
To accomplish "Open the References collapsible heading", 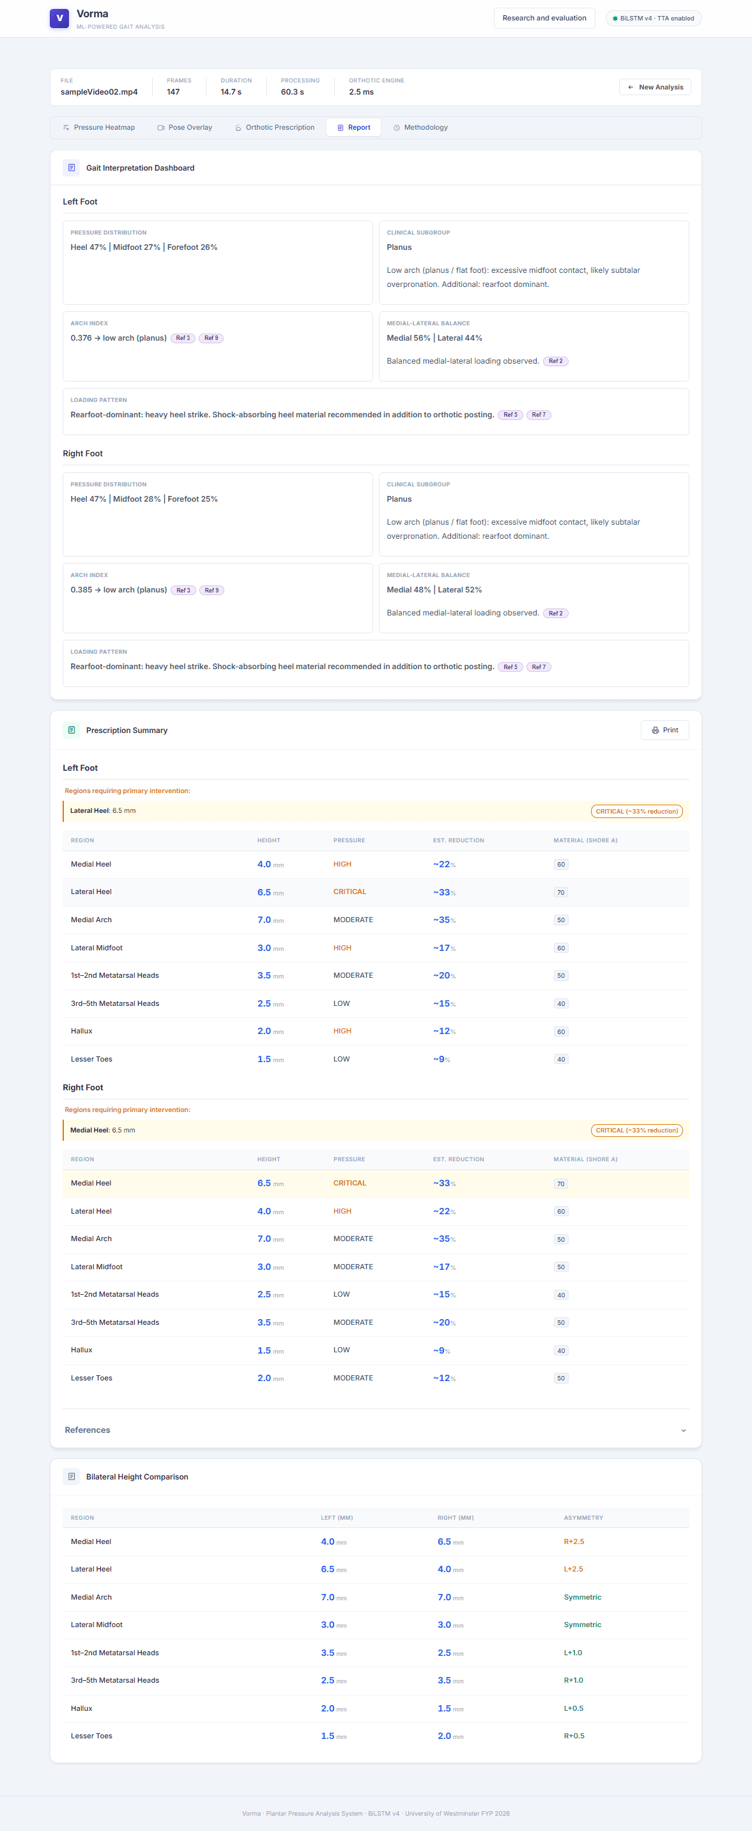I will click(x=88, y=1430).
